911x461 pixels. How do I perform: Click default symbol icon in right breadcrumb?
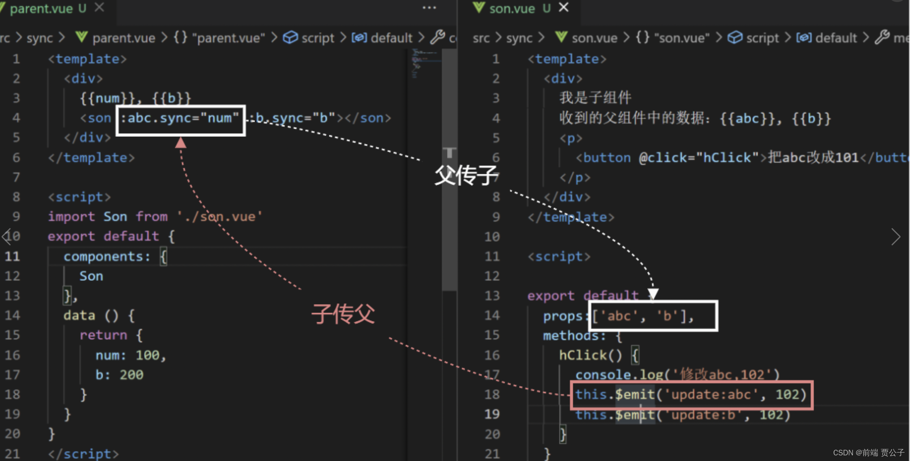coord(804,37)
